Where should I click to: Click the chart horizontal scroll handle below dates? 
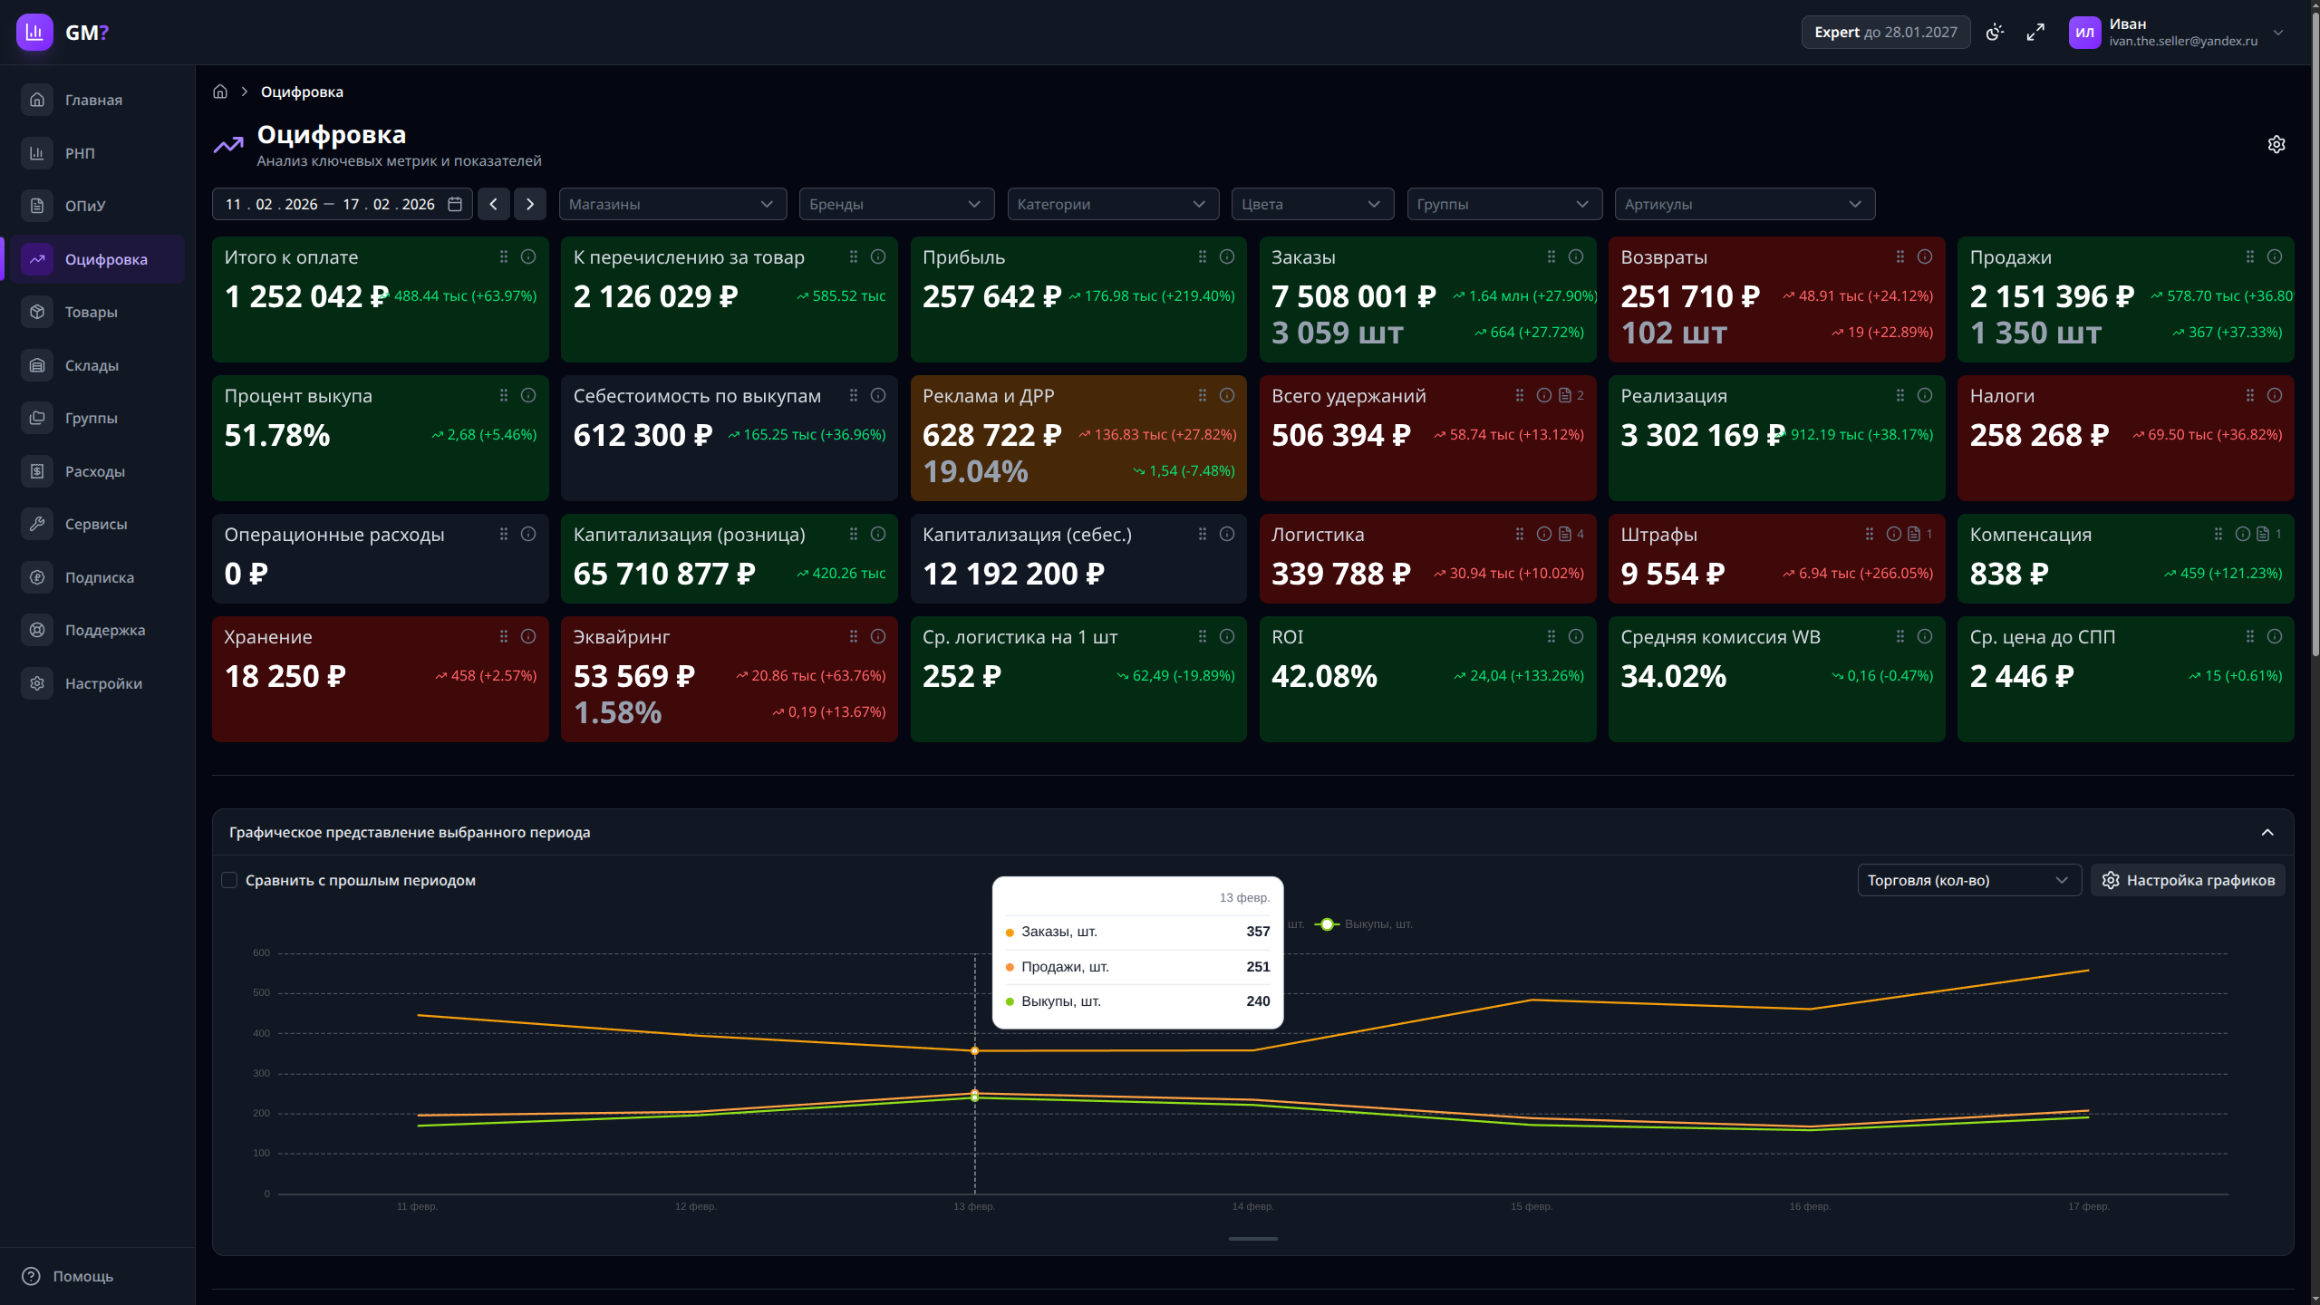click(1252, 1239)
